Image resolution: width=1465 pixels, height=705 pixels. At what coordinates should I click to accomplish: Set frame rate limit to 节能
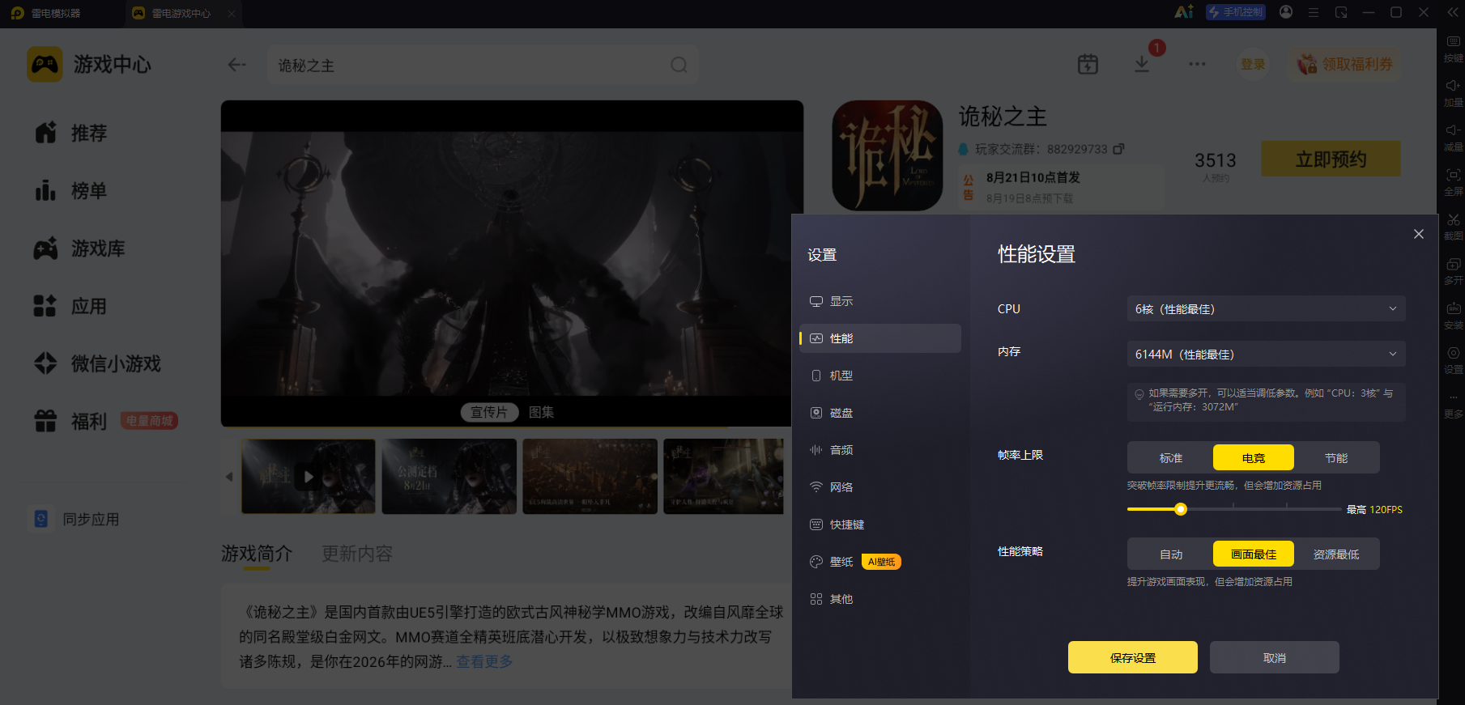[1335, 457]
